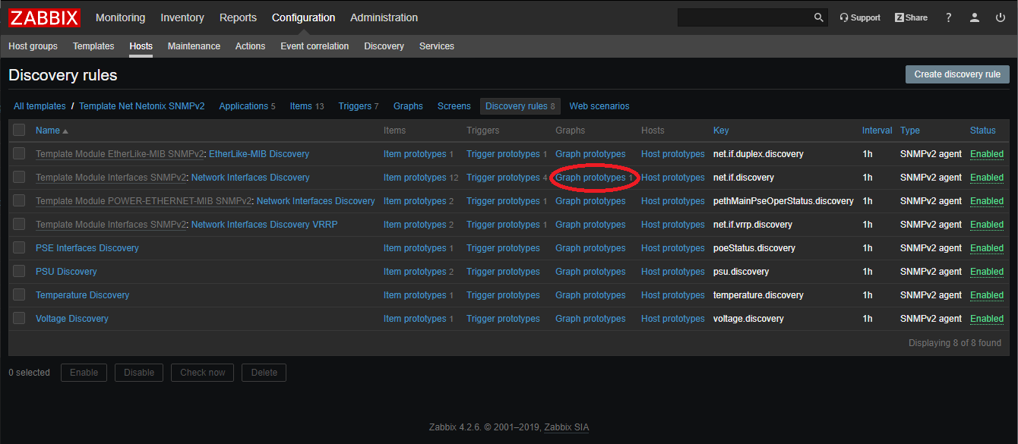Viewport: 1018px width, 444px height.
Task: Click the sign out power icon
Action: click(1001, 17)
